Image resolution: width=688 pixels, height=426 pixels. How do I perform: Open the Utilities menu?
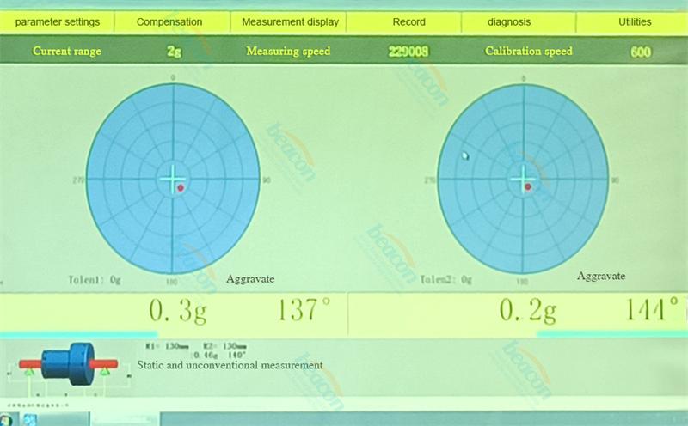(635, 21)
